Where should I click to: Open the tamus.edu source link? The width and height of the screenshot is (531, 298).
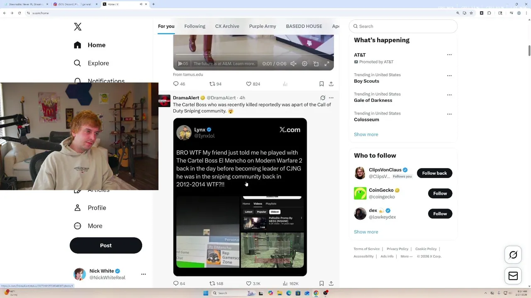click(188, 74)
